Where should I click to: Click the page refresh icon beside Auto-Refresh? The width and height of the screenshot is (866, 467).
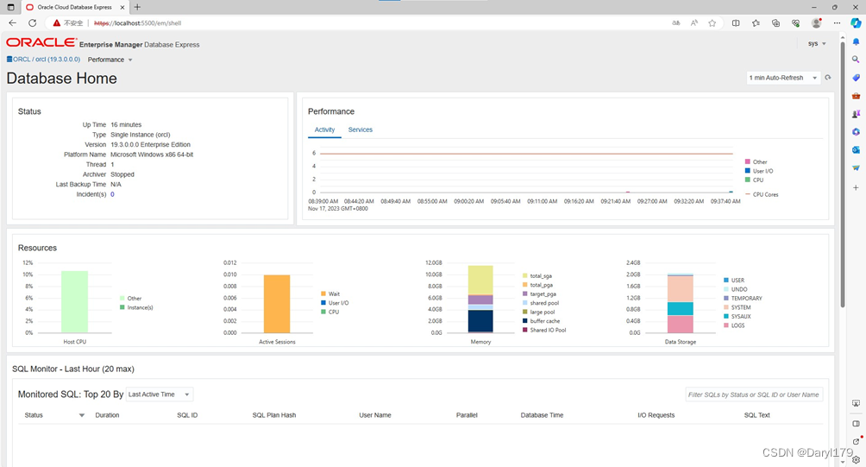coord(828,78)
